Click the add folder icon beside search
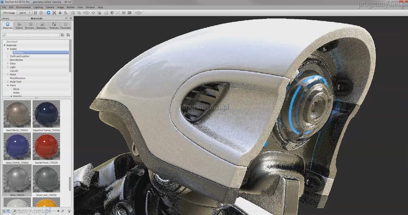 coord(62,35)
